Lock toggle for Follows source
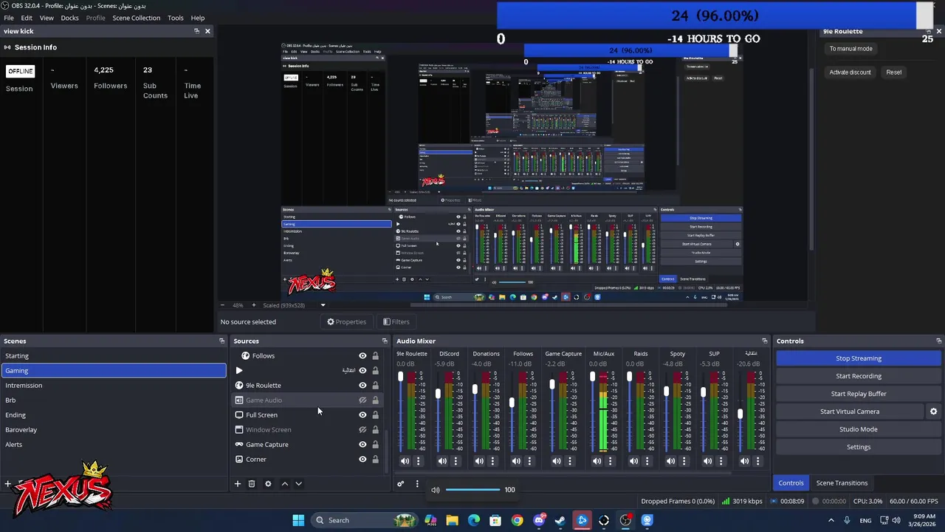945x532 pixels. click(x=375, y=356)
